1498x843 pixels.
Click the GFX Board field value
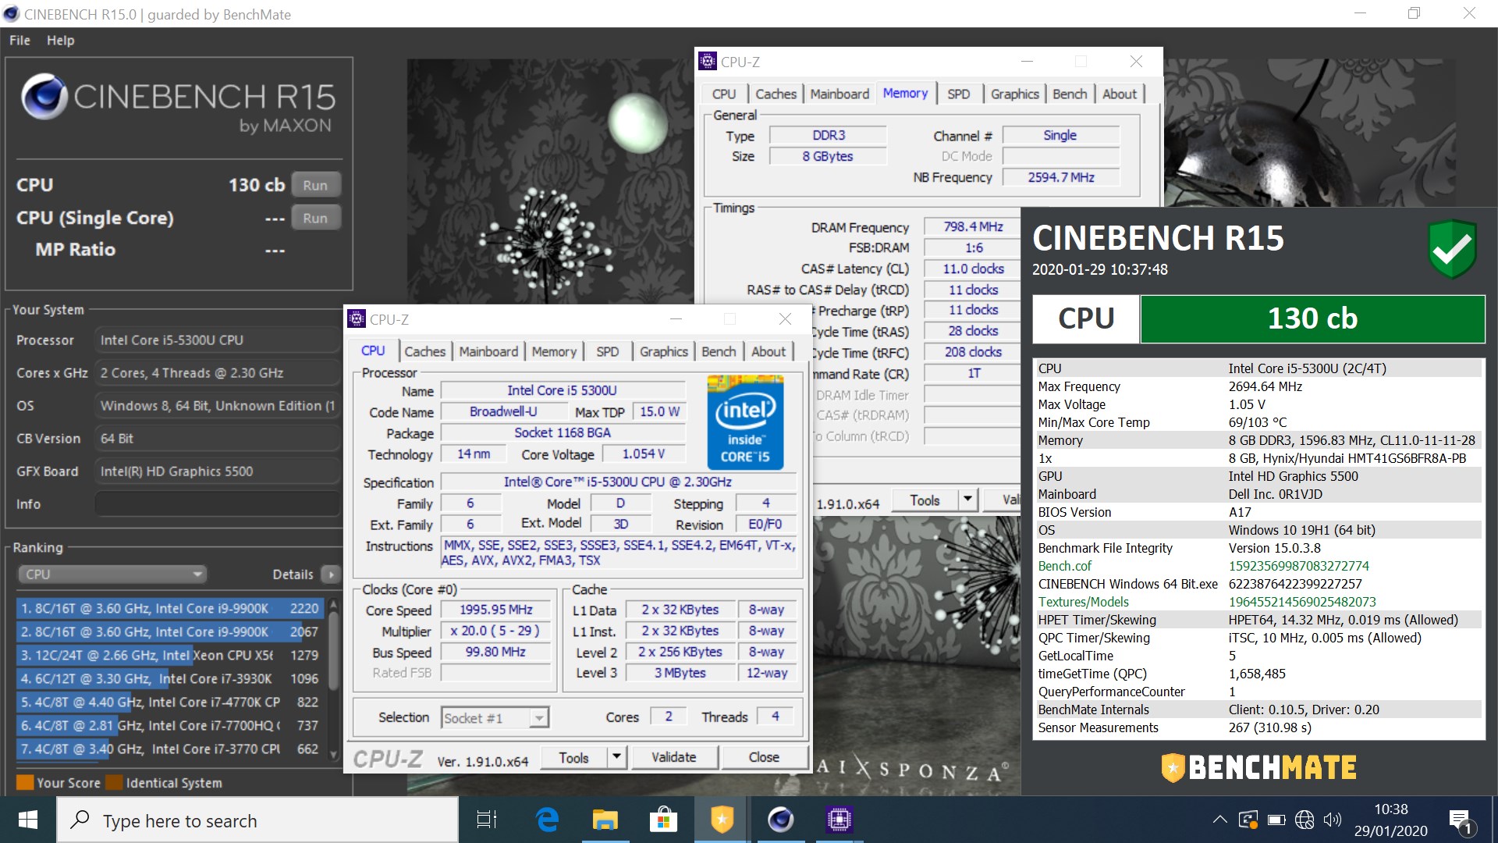218,471
